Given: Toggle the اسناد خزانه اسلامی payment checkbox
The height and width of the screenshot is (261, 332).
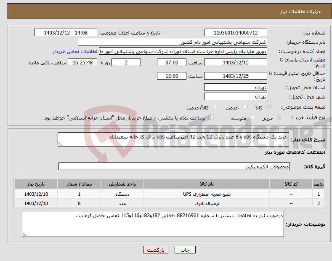Looking at the screenshot, I should 211,117.
